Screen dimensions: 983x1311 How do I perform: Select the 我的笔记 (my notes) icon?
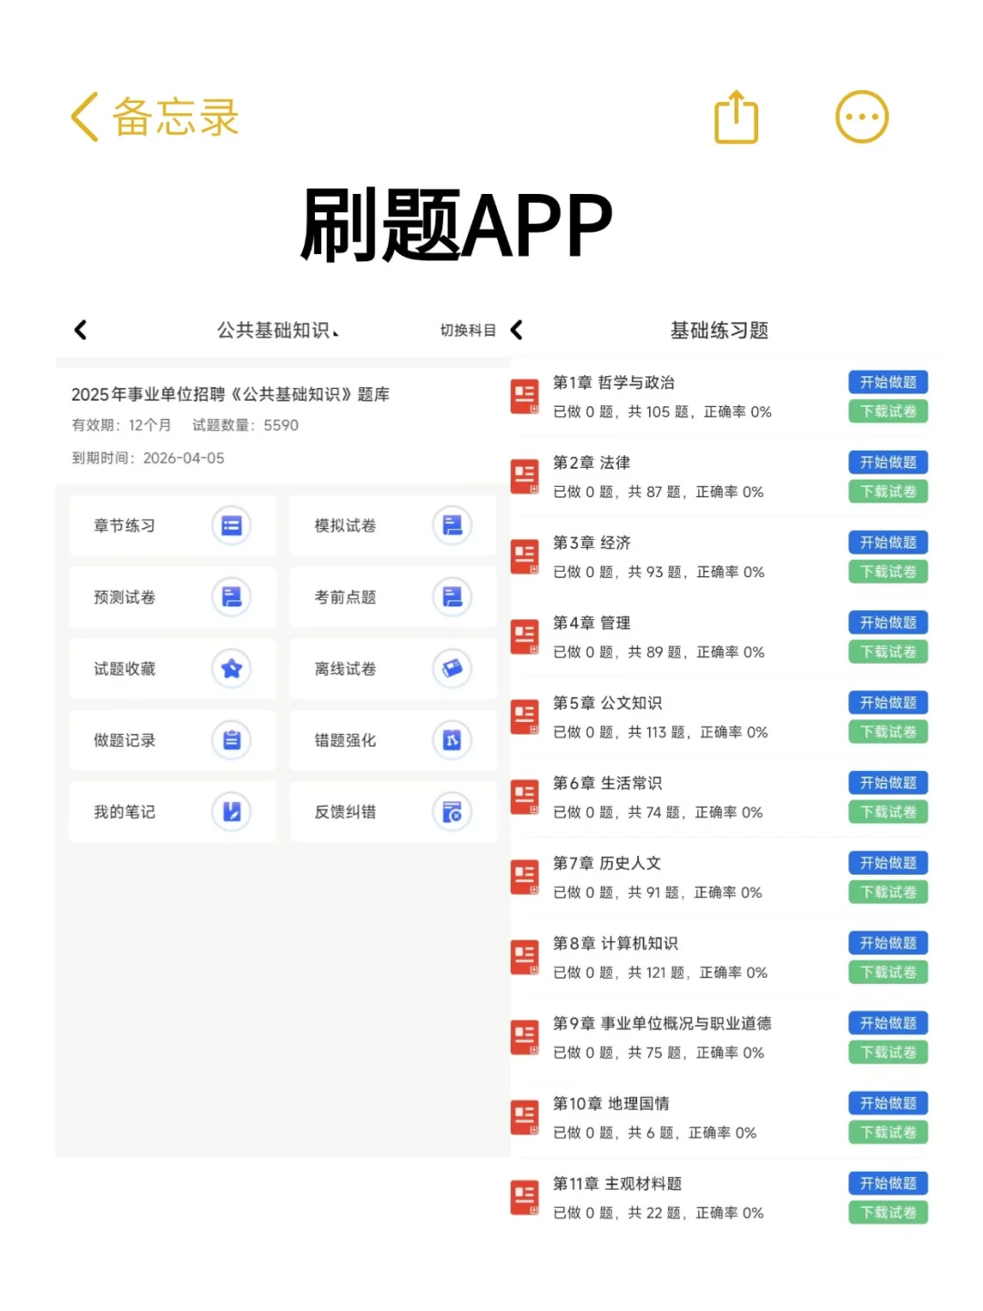point(230,812)
